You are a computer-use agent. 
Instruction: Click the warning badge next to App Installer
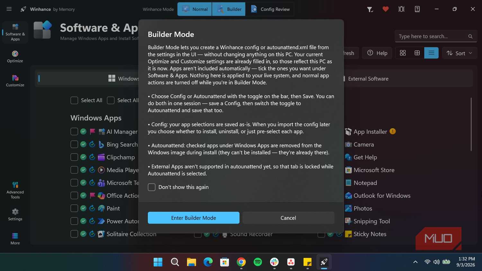pyautogui.click(x=393, y=131)
